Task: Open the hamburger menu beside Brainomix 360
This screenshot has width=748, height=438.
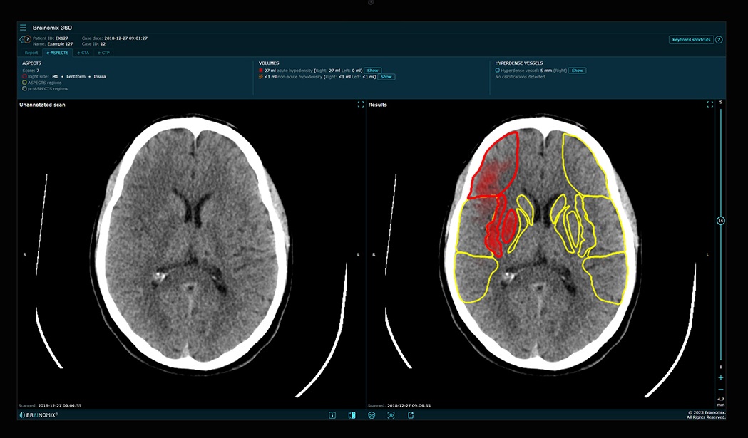Action: 23,28
